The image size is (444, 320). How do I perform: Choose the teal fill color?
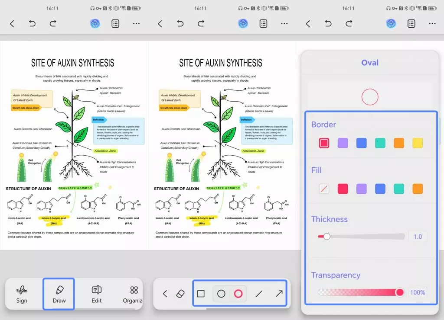pos(399,189)
